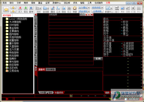Switch to the 分时量 bottom tab
144x102 pixels.
(43, 93)
